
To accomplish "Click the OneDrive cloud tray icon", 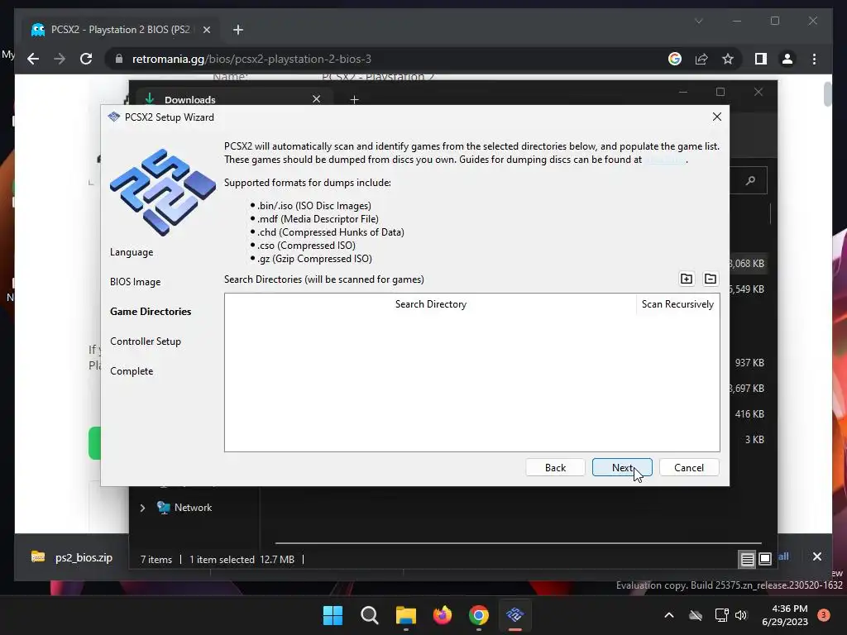I will (x=696, y=615).
